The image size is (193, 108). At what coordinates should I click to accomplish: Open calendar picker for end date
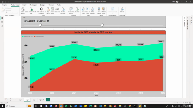coord(48,21)
